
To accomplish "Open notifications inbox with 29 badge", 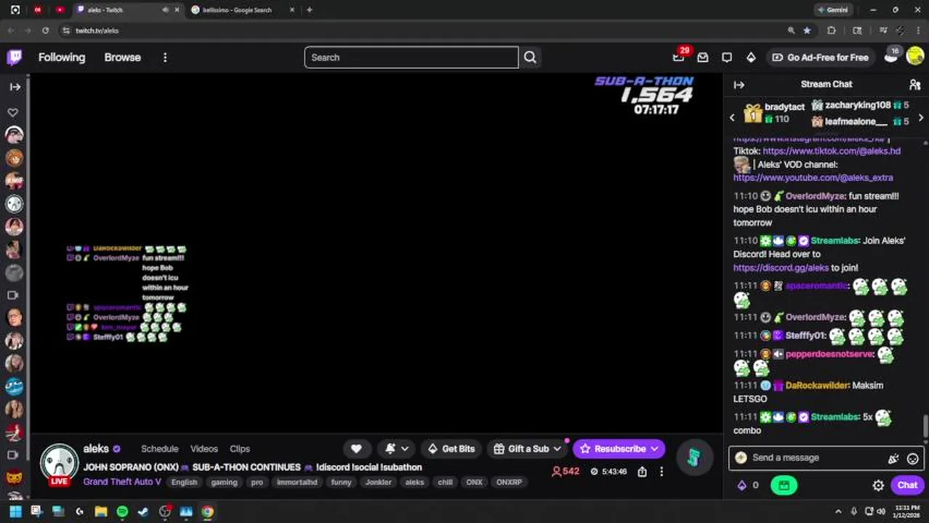I will pyautogui.click(x=678, y=57).
